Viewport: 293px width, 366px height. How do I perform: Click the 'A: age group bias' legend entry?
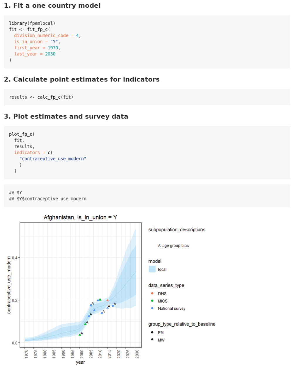point(173,246)
